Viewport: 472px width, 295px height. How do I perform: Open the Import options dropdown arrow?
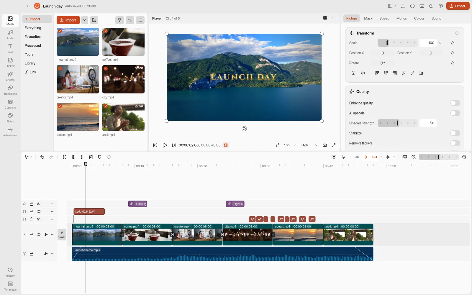[85, 20]
